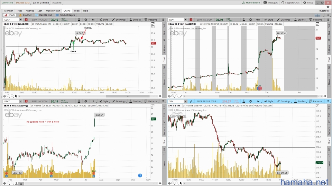Select line drawing tool under top-right chart
This screenshot has height=186, width=332.
tap(181, 96)
